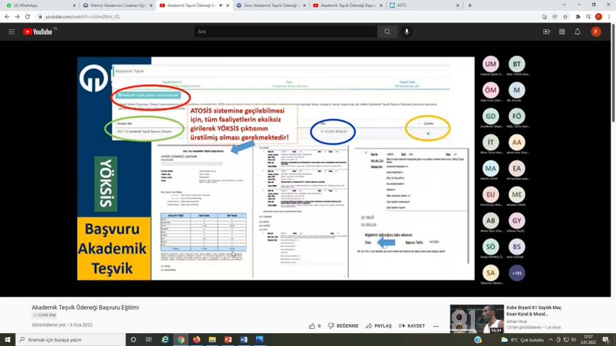Open the more actions ellipsis menu

pyautogui.click(x=436, y=326)
